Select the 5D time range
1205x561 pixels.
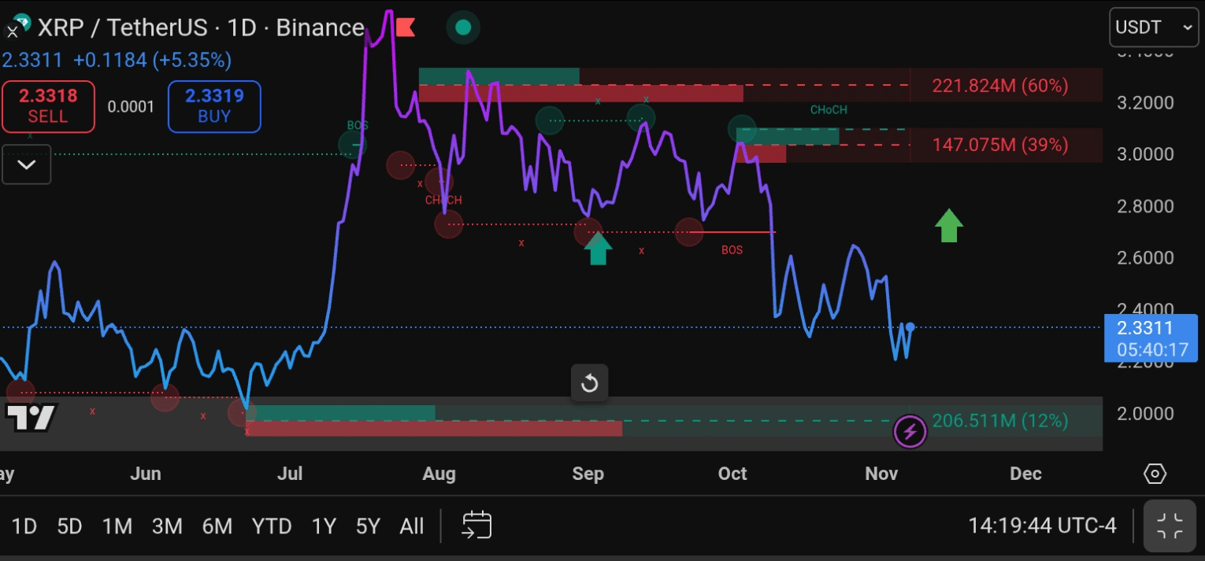(x=69, y=526)
